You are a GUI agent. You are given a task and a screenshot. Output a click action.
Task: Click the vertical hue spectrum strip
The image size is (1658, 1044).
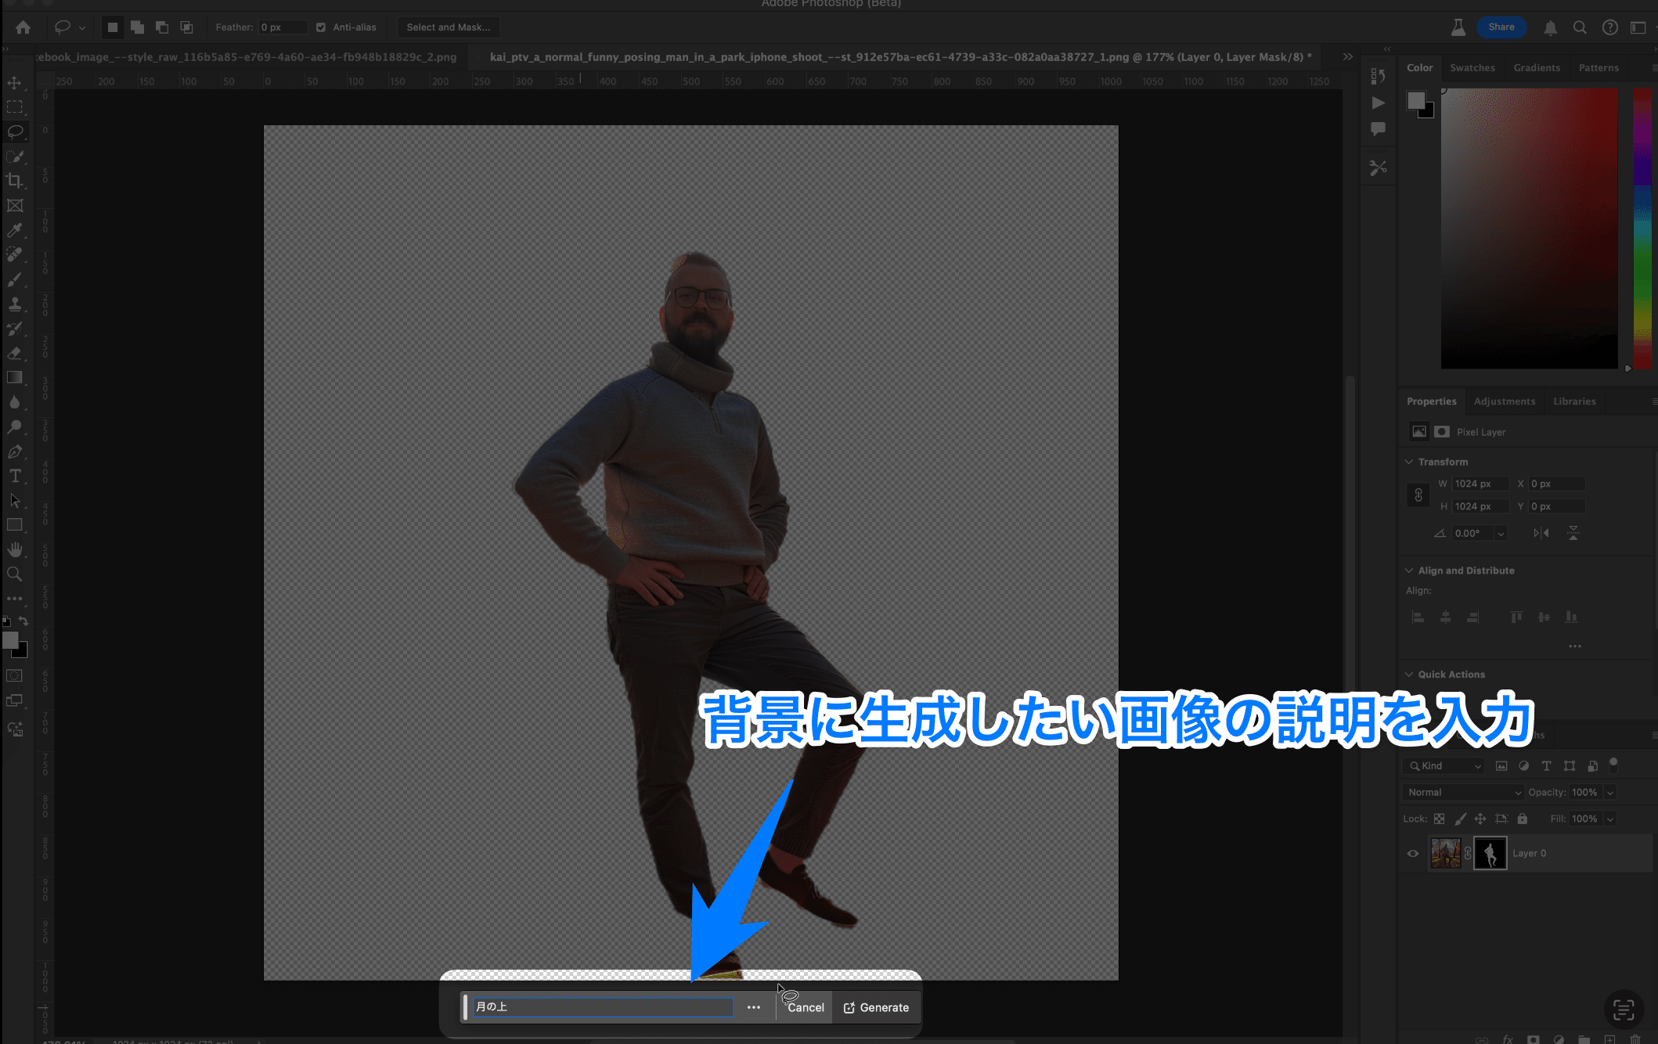pyautogui.click(x=1642, y=227)
